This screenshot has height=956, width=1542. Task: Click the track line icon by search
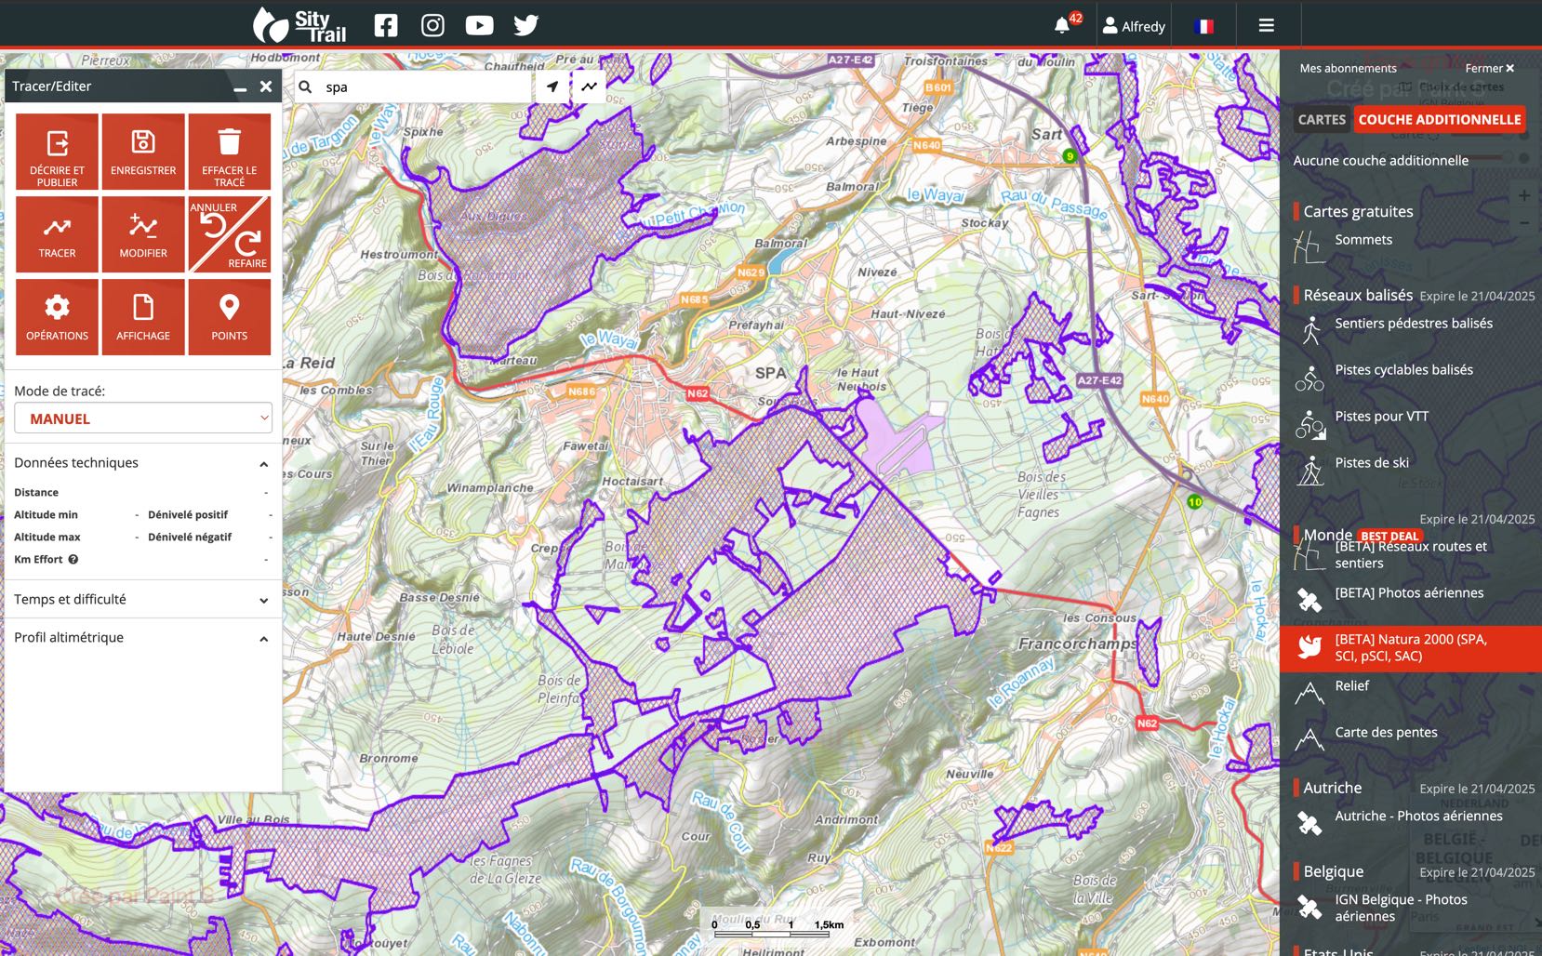click(590, 86)
